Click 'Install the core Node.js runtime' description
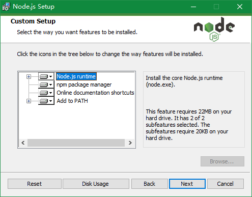The width and height of the screenshot is (252, 197). (184, 81)
